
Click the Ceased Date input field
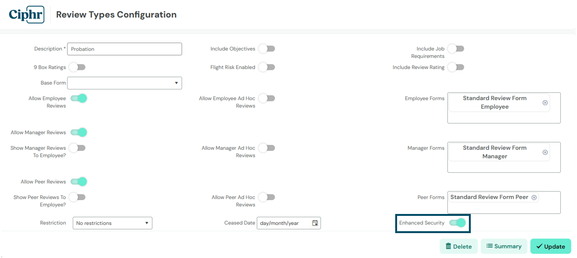tap(289, 223)
